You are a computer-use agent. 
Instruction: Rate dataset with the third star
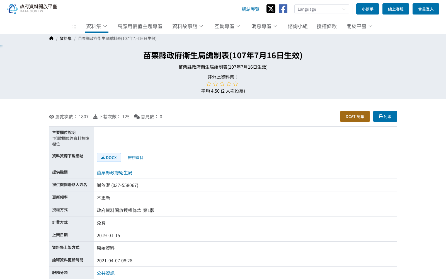(x=222, y=84)
